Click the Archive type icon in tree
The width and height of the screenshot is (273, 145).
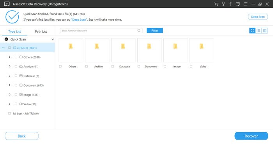pyautogui.click(x=21, y=66)
